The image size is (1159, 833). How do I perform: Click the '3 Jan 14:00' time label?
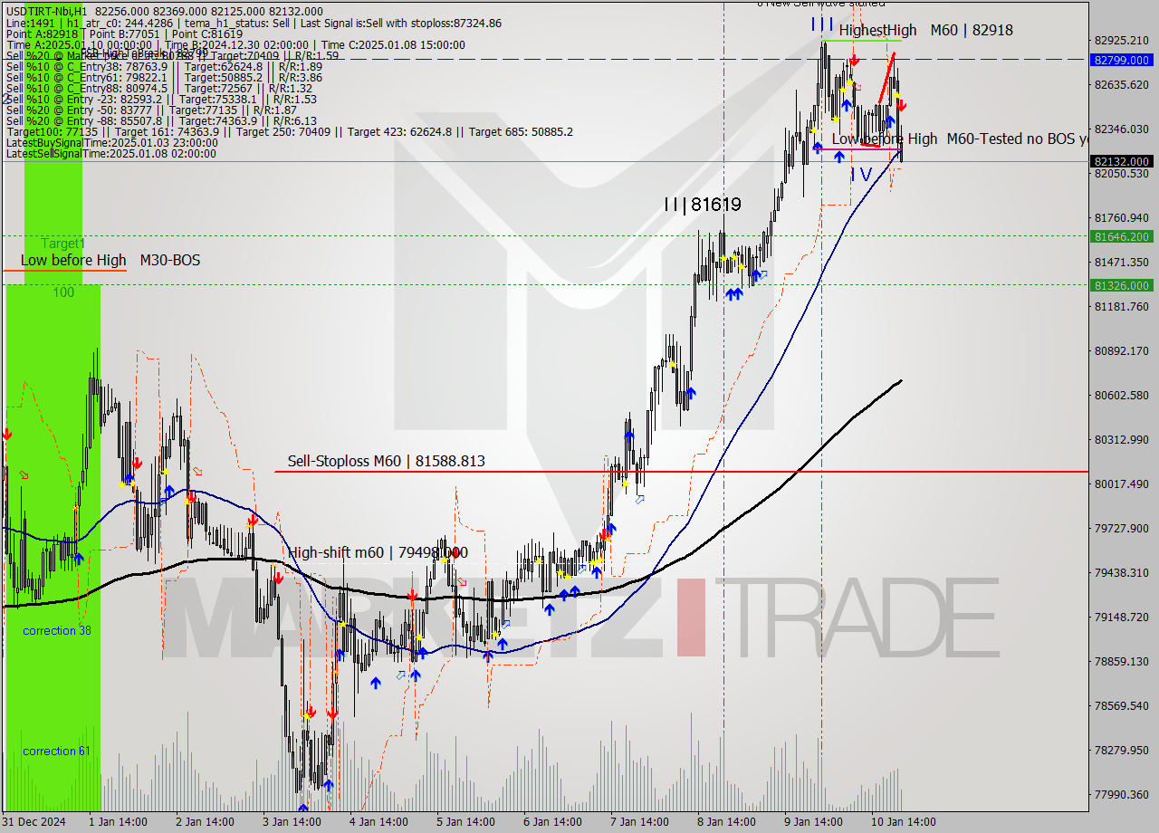pos(292,822)
